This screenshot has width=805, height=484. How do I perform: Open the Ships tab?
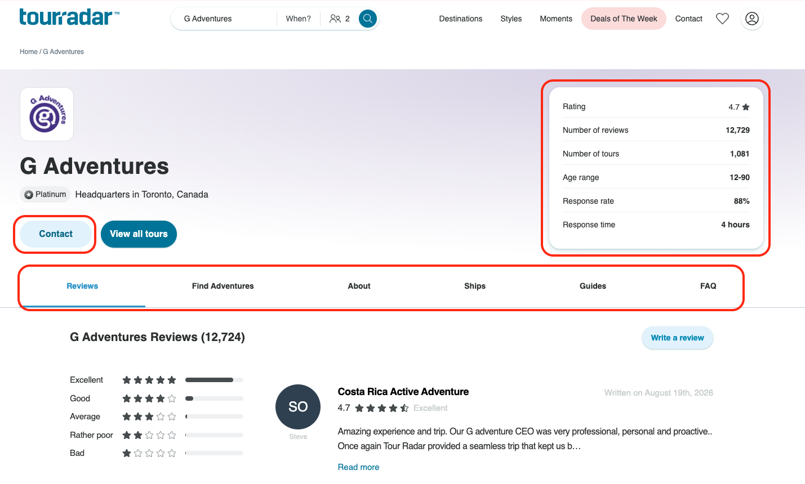click(x=475, y=286)
